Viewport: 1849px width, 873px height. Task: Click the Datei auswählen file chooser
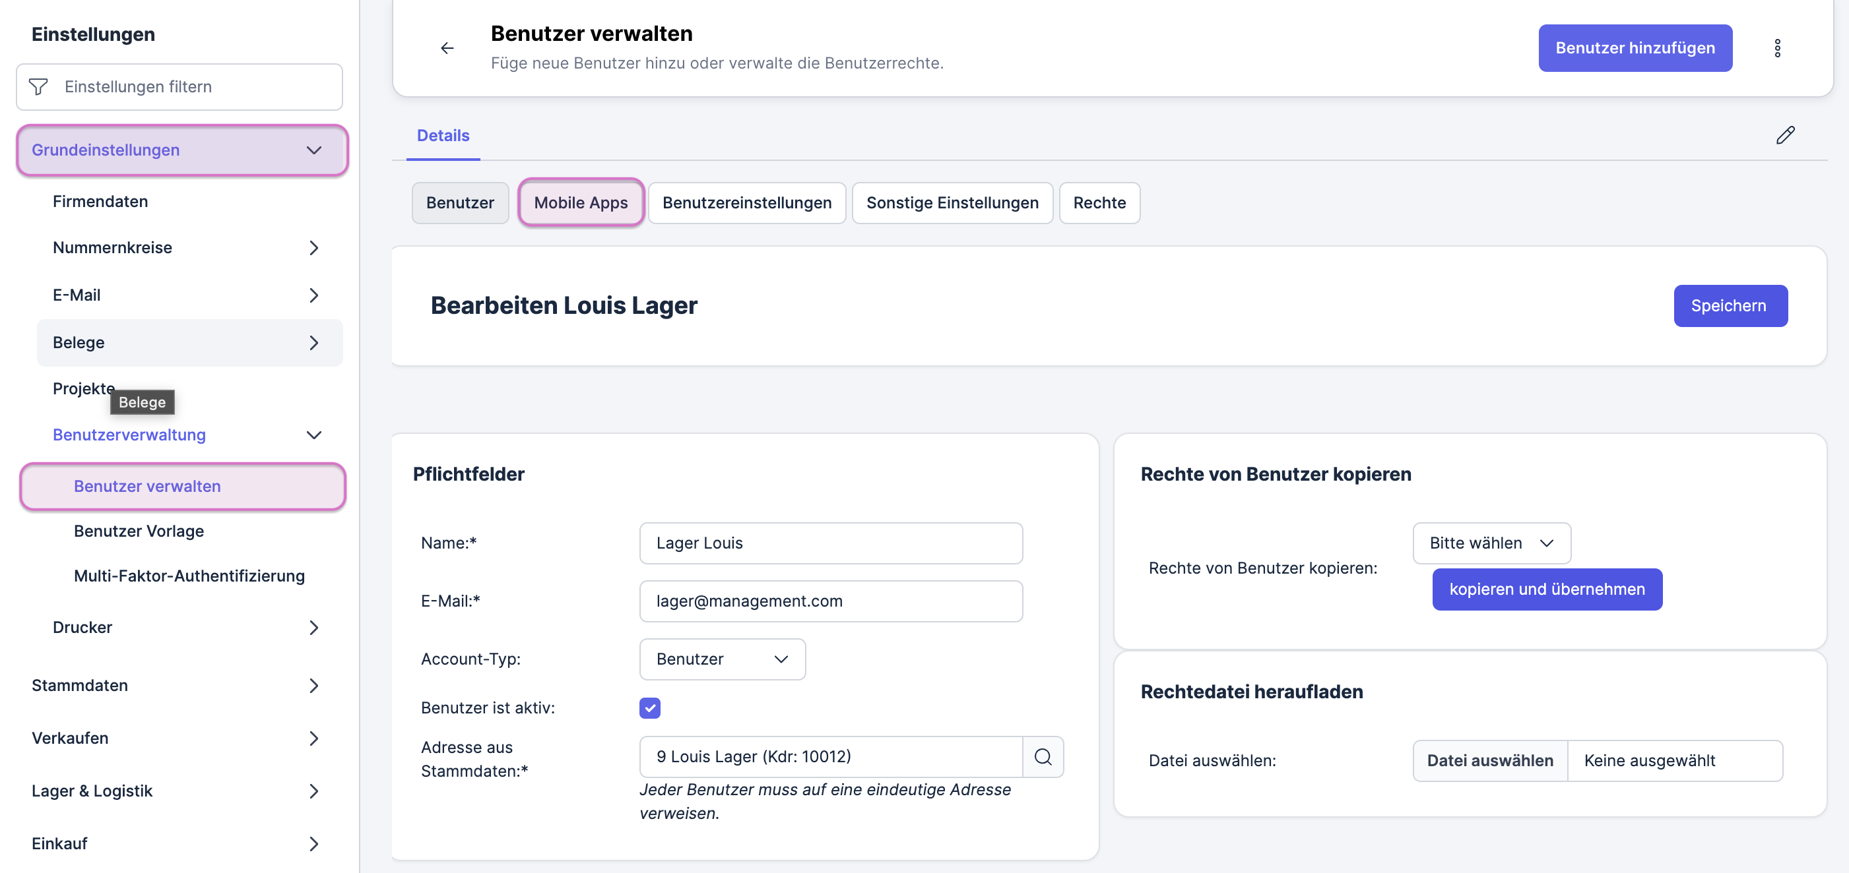click(1489, 760)
